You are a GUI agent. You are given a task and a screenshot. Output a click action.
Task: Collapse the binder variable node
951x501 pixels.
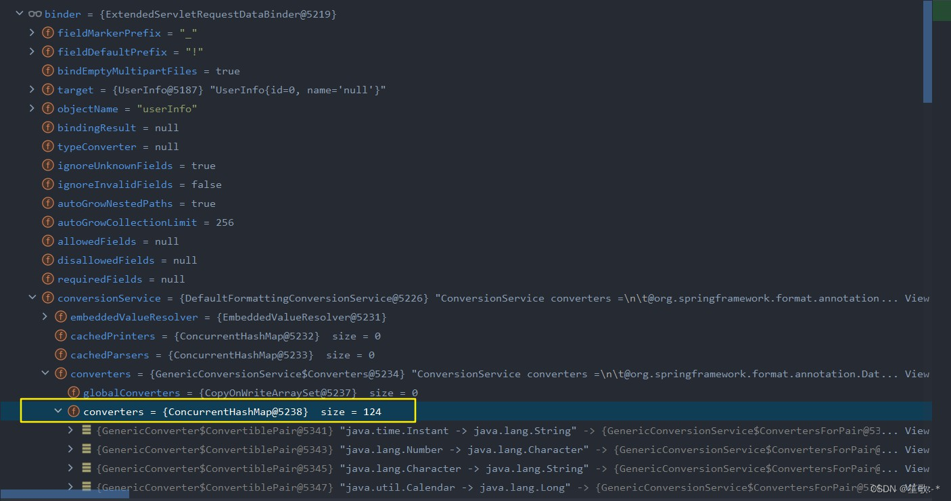[x=18, y=14]
